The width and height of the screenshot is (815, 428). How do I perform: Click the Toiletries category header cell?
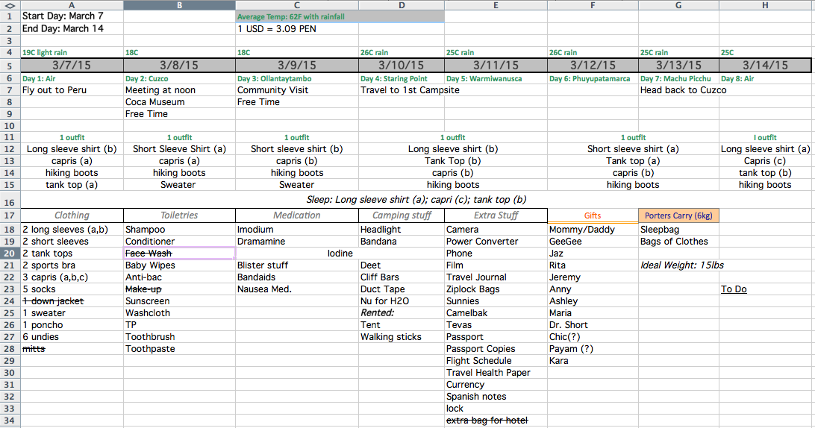point(179,215)
